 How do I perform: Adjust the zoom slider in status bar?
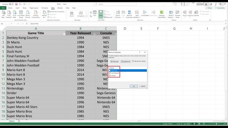(x=216, y=124)
